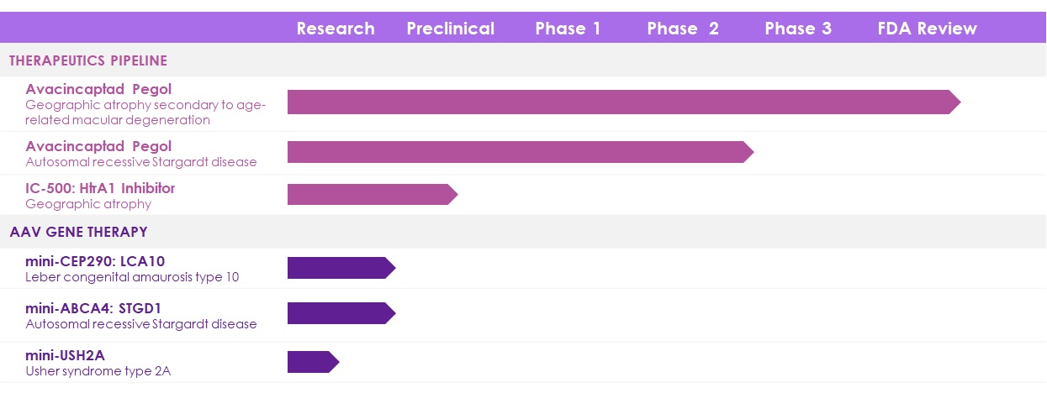1047x414 pixels.
Task: Click the progress bar ending at Phase 3
Action: [519, 152]
